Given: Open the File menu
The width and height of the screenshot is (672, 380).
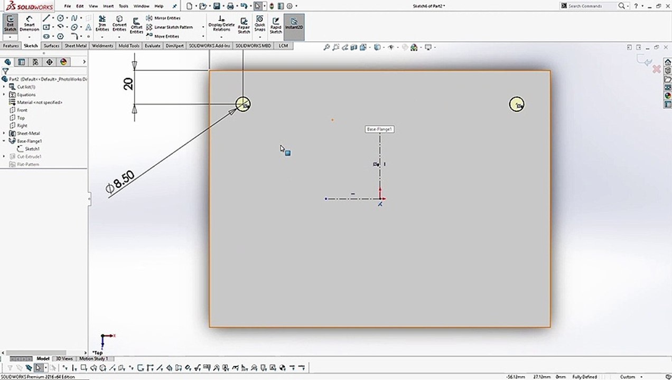Looking at the screenshot, I should click(x=68, y=6).
